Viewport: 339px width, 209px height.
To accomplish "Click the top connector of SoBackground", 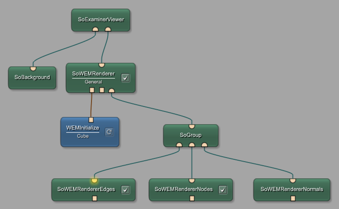I will pos(33,68).
